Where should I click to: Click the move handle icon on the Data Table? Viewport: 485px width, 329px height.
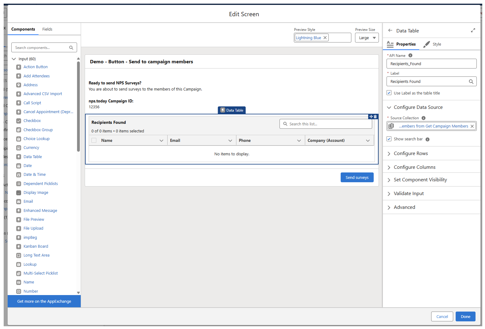click(371, 116)
